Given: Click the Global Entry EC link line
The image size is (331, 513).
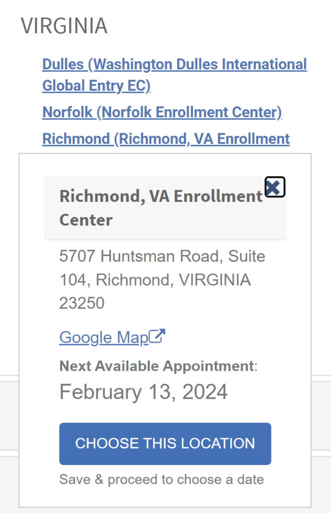Looking at the screenshot, I should (x=96, y=86).
